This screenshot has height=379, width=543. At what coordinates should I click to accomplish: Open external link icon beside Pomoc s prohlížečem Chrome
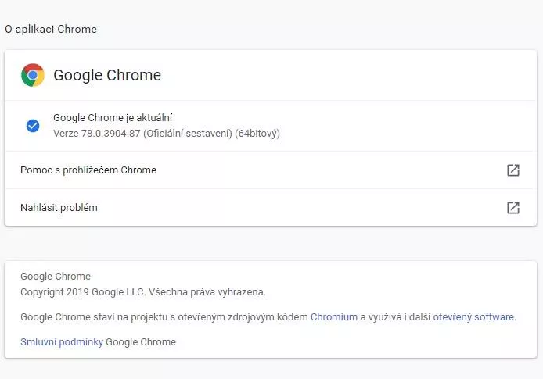[x=513, y=170]
